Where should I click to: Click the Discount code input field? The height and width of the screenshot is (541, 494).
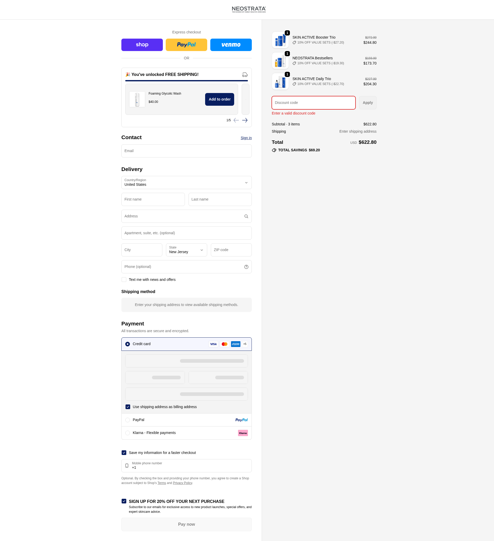pyautogui.click(x=314, y=103)
